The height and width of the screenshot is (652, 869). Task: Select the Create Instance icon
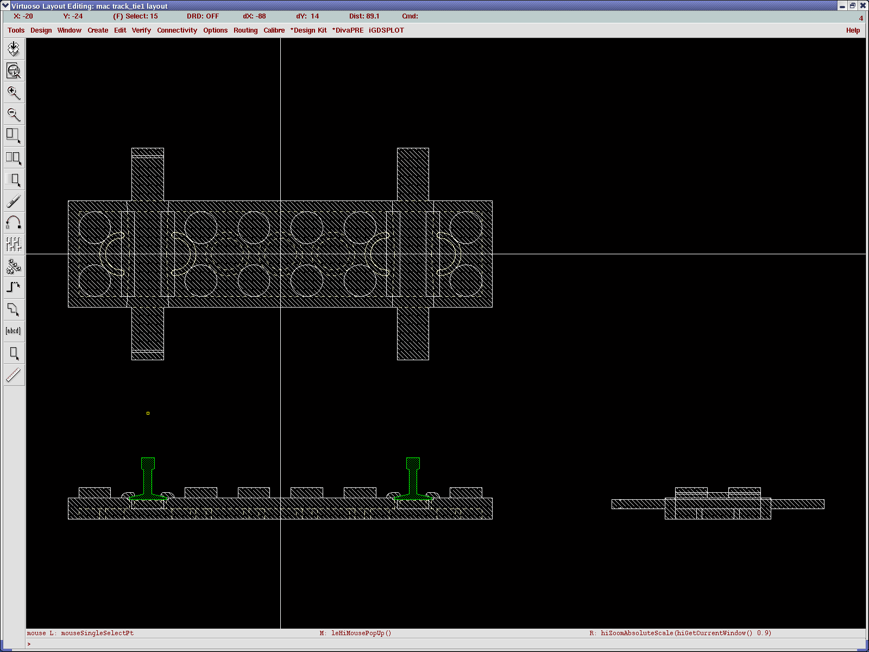coord(14,266)
